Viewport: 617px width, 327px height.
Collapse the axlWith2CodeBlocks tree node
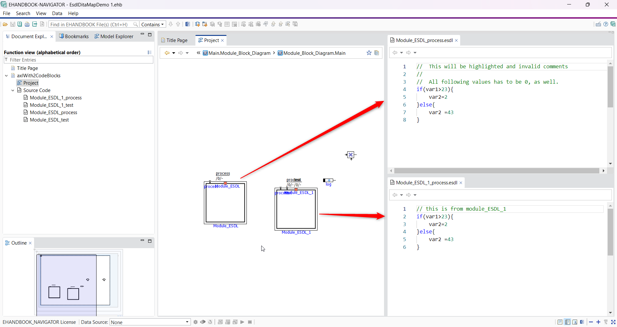pyautogui.click(x=6, y=76)
